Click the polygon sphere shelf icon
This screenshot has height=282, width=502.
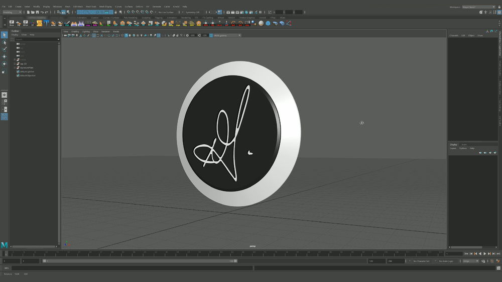pos(261,24)
